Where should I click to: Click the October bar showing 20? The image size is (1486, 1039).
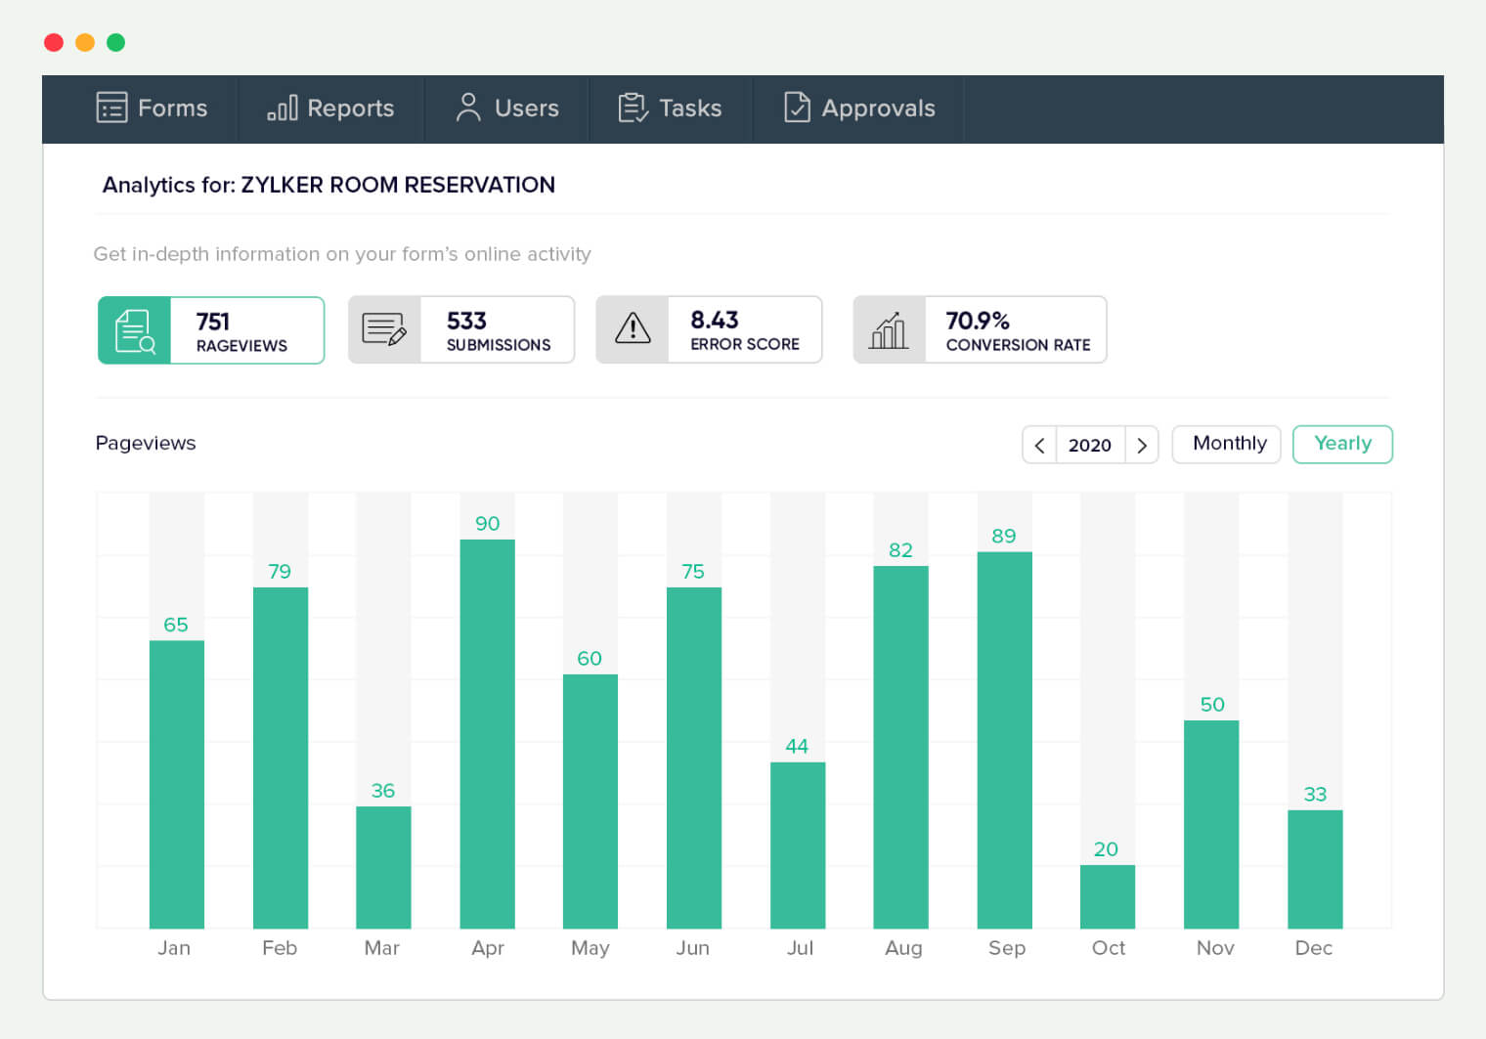[x=1107, y=896]
